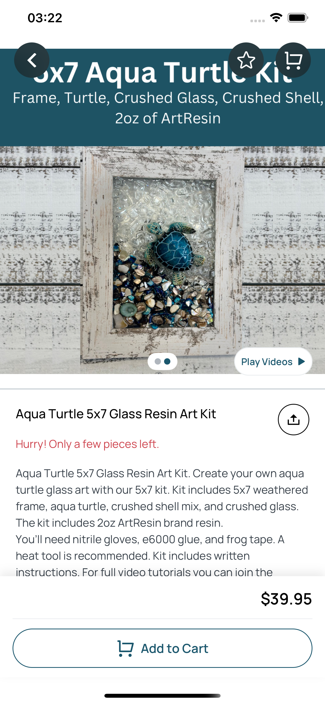The image size is (325, 704).
Task: Tap the Wi-Fi status icon
Action: pos(276,18)
